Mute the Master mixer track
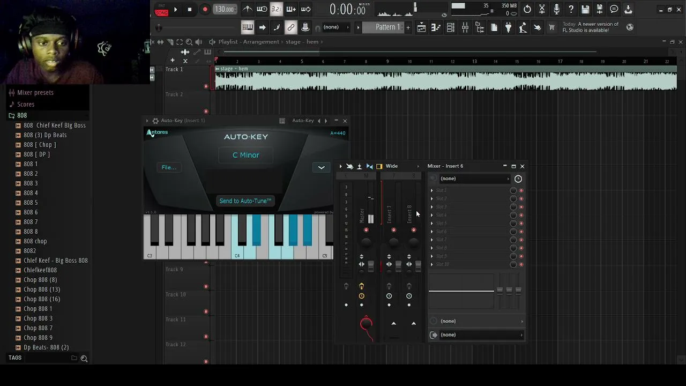 pyautogui.click(x=366, y=231)
